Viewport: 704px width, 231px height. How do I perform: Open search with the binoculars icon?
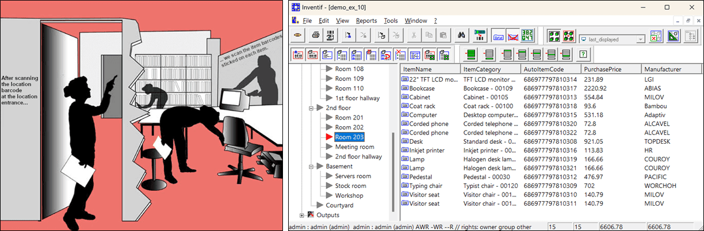click(461, 36)
